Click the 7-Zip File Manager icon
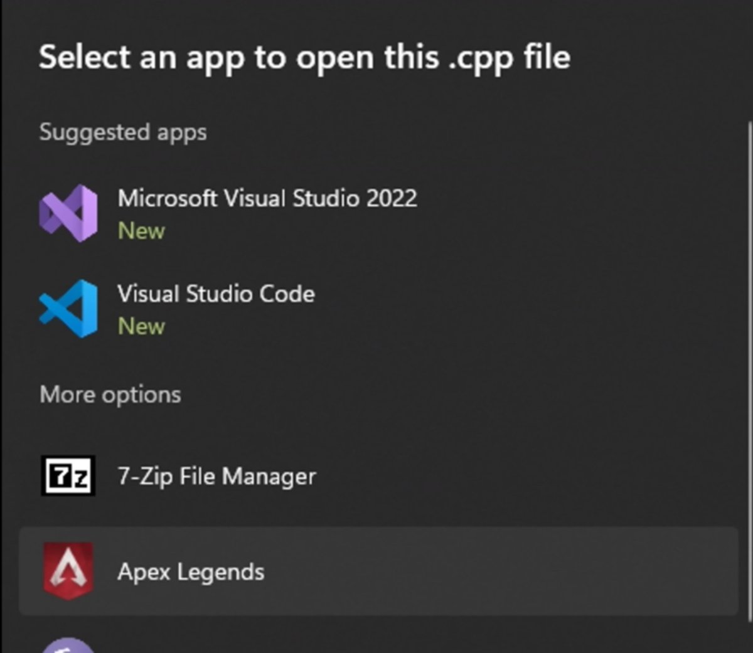 click(x=68, y=476)
